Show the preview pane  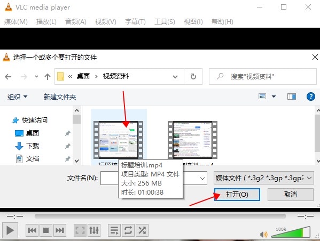pyautogui.click(x=292, y=97)
